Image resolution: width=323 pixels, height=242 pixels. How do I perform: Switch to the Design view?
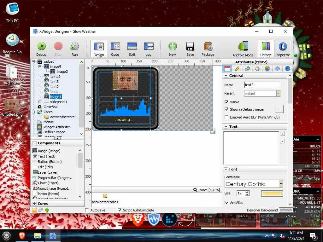tap(99, 49)
